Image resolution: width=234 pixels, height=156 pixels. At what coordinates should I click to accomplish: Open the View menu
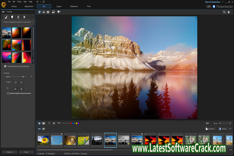pos(25,2)
